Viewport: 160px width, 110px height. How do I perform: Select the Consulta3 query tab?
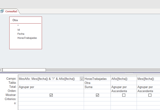(x=10, y=11)
